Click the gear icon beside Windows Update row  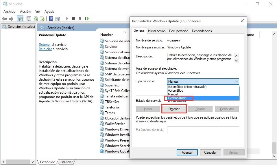[102, 151]
